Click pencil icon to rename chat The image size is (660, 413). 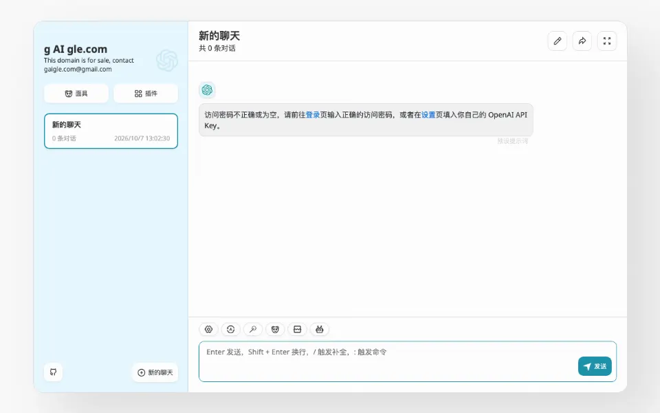click(558, 41)
